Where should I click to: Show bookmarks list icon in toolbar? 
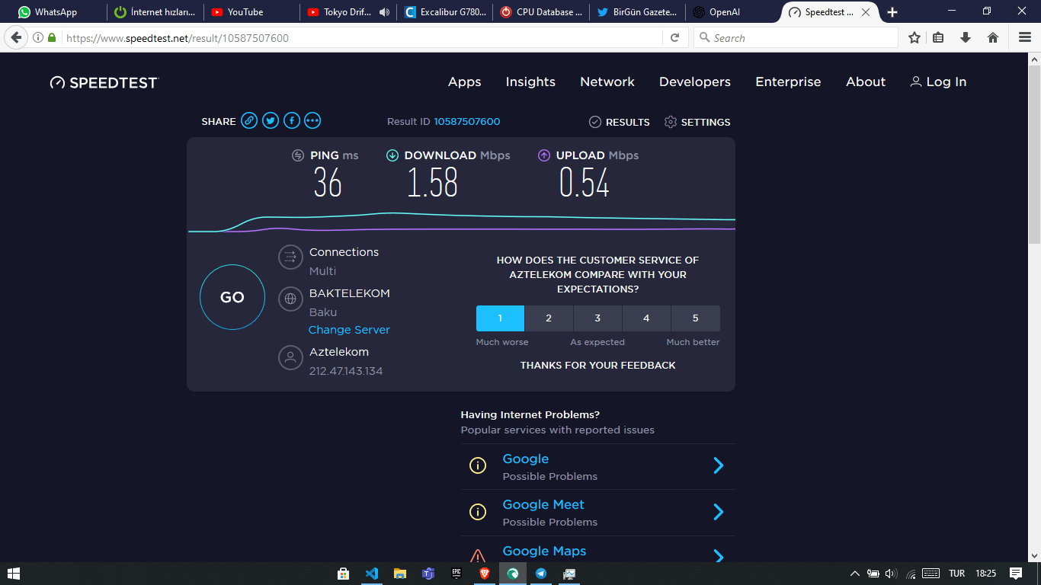coord(939,37)
